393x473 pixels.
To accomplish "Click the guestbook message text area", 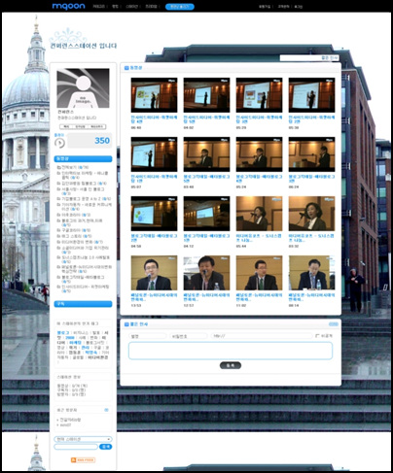I will 231,351.
